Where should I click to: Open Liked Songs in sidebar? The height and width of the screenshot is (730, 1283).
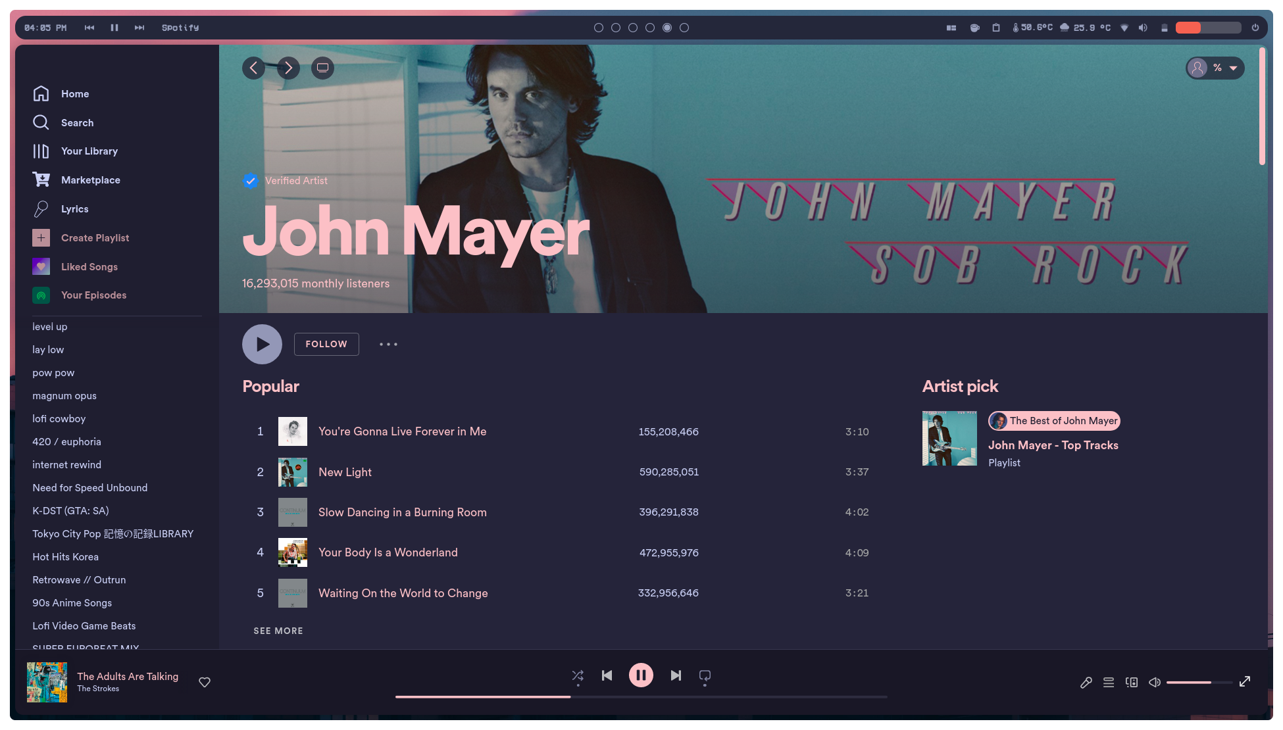point(89,266)
